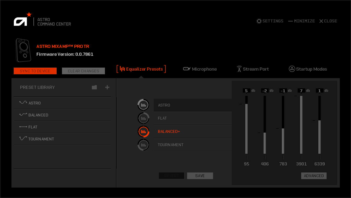The width and height of the screenshot is (351, 198).
Task: Click the ASTRO MIXAMP PRO TR device name
Action: tap(63, 47)
